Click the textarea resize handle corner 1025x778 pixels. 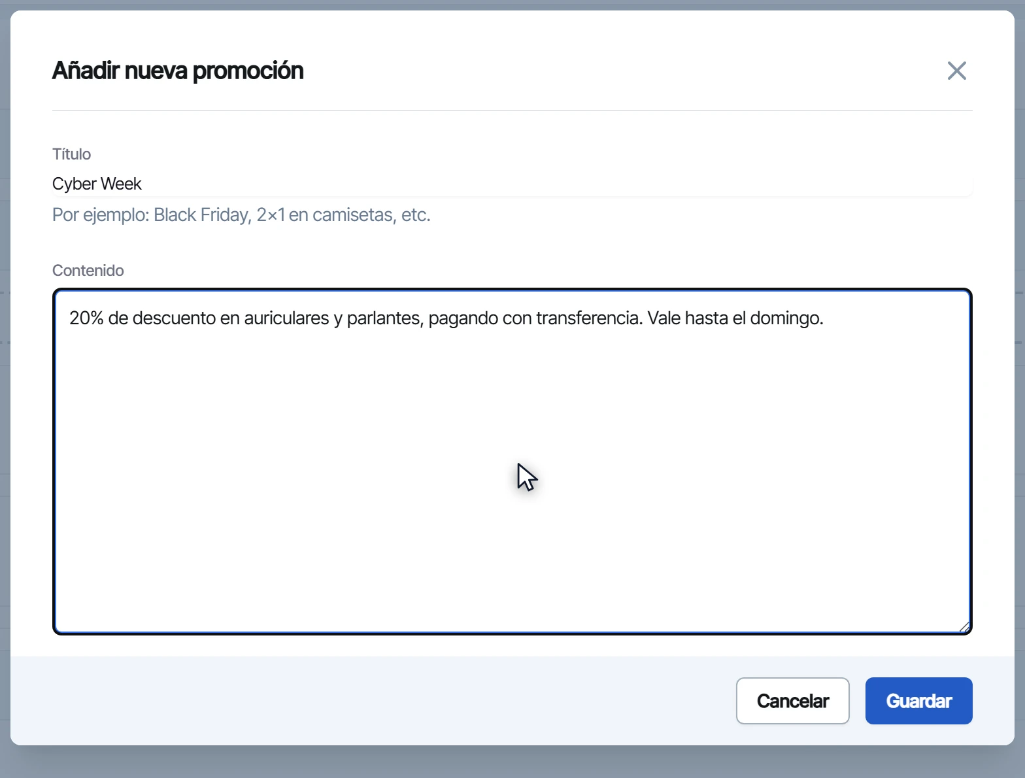[964, 627]
